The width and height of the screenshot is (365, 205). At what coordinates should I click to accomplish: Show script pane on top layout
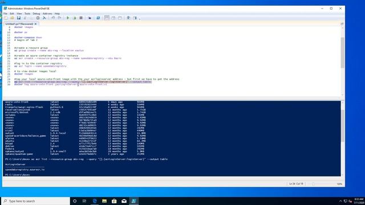coord(107,18)
